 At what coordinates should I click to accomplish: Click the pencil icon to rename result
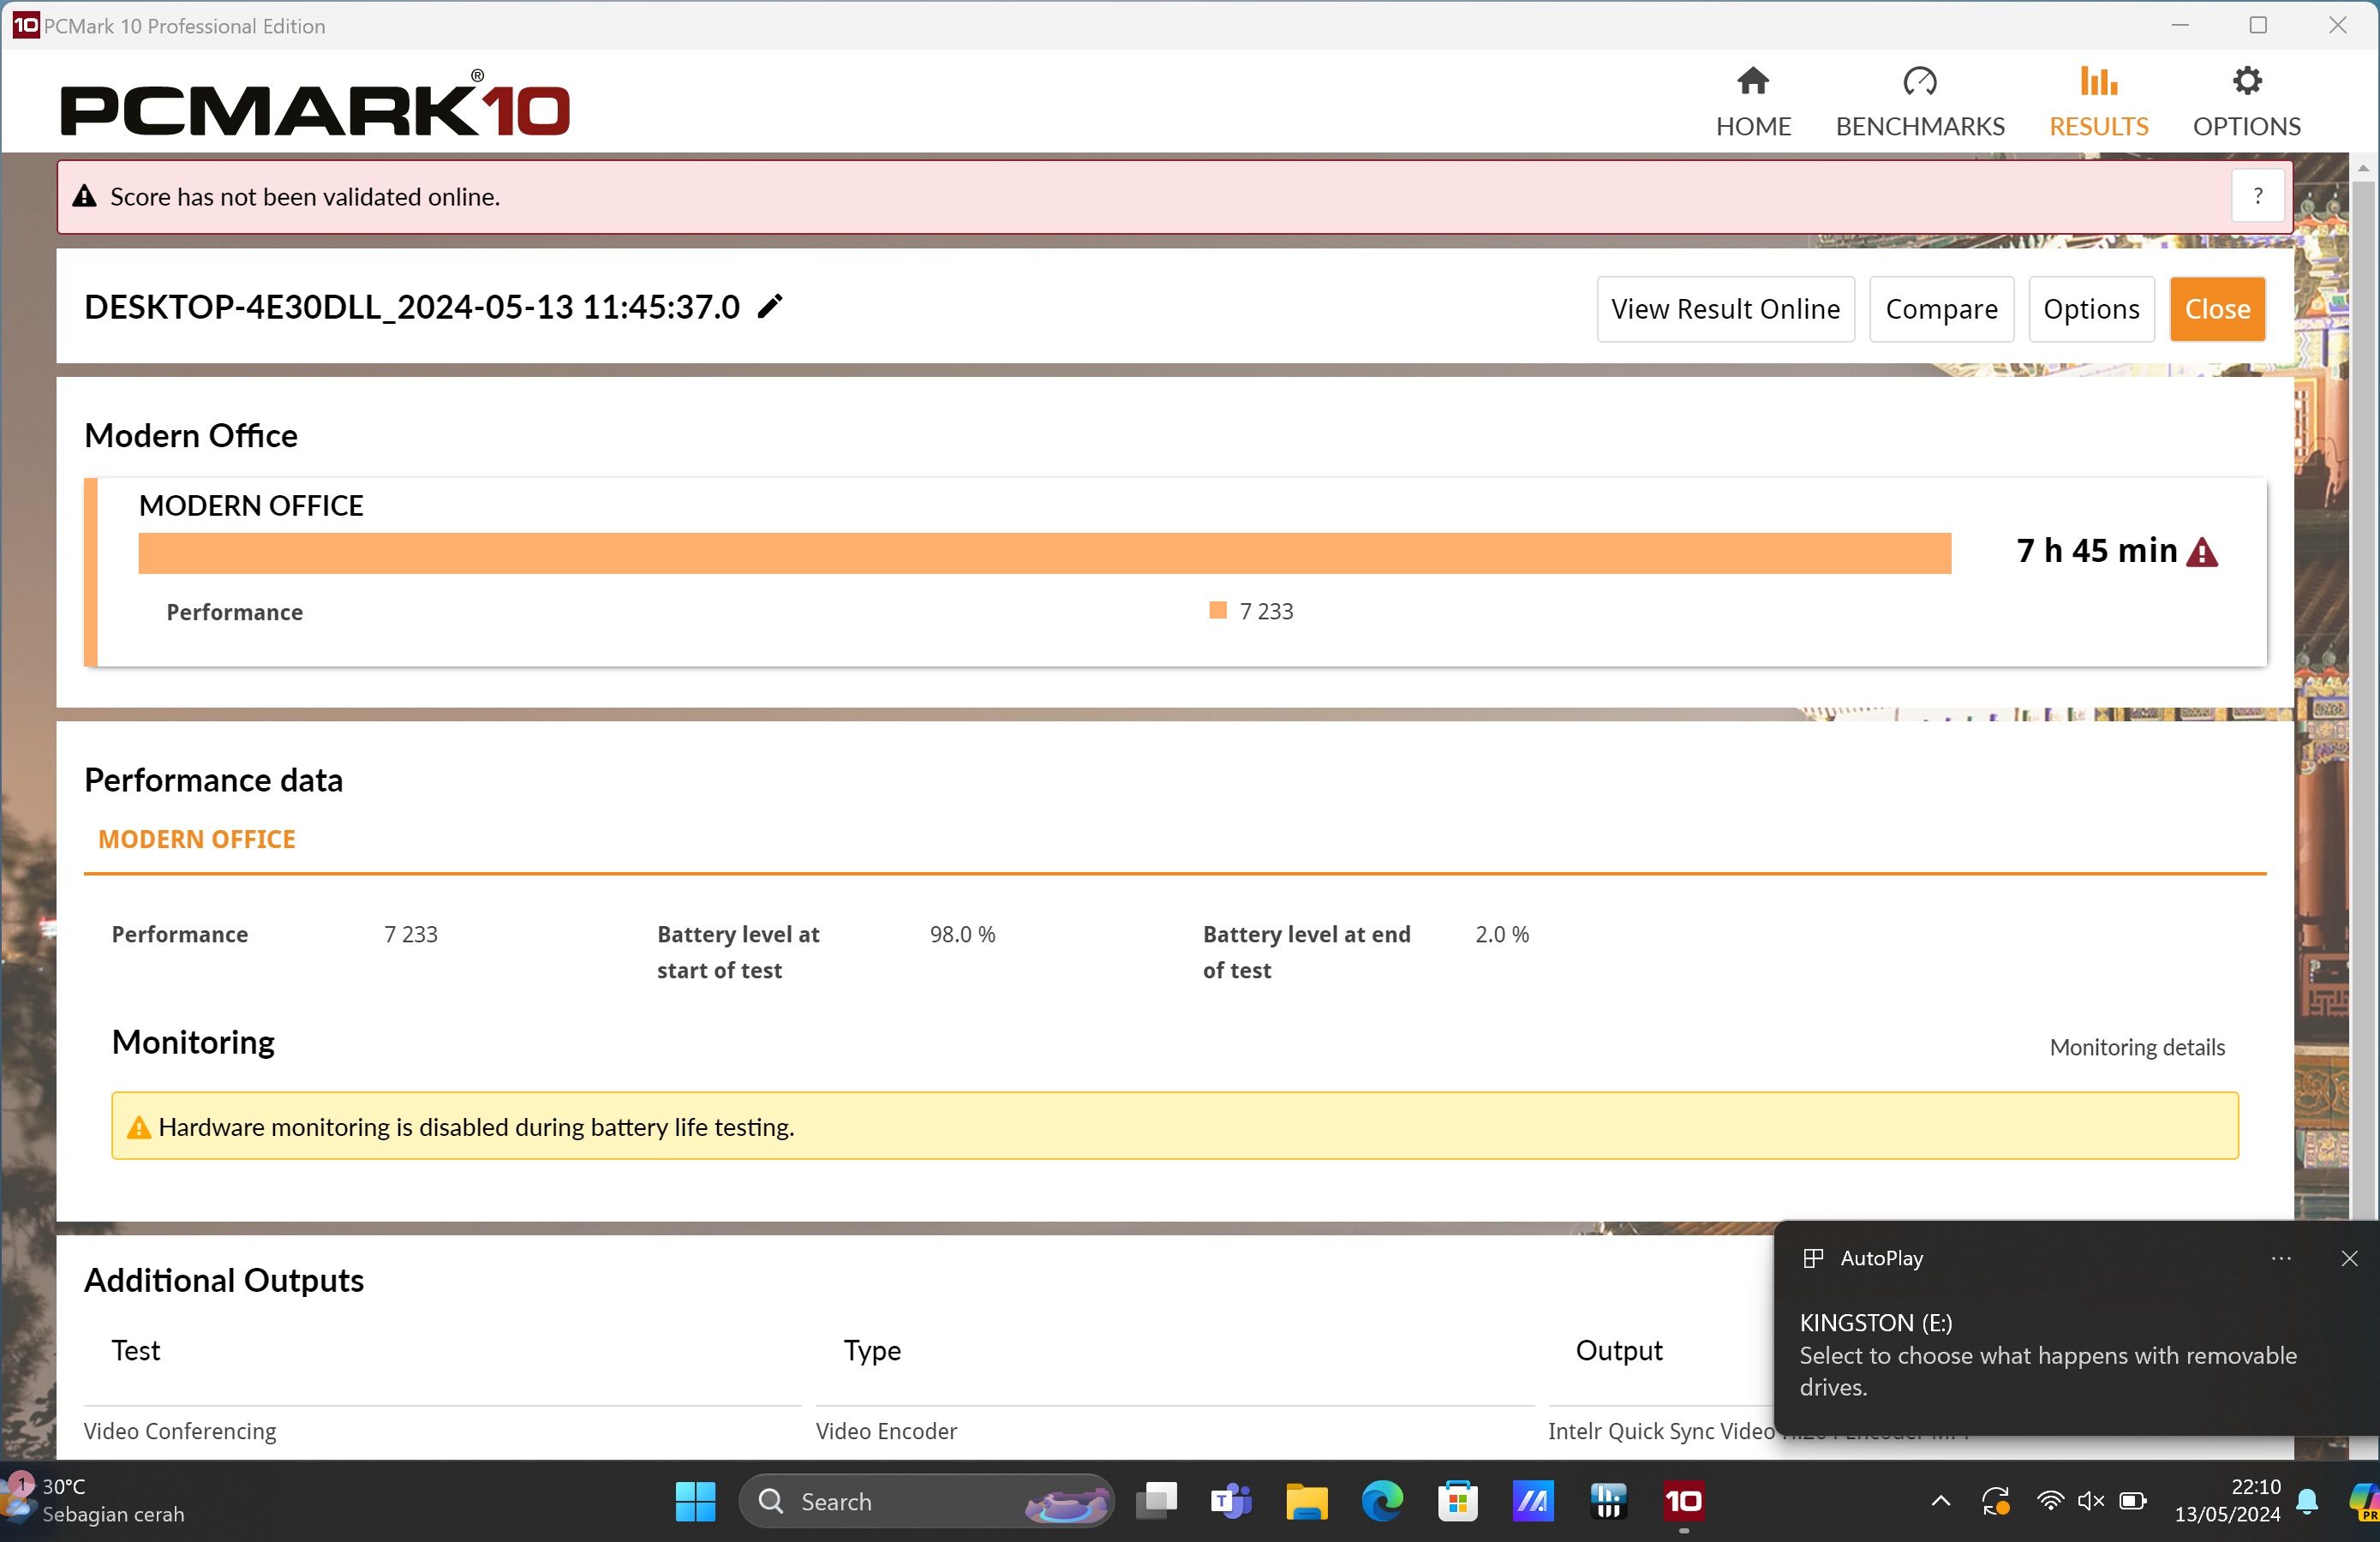[769, 307]
